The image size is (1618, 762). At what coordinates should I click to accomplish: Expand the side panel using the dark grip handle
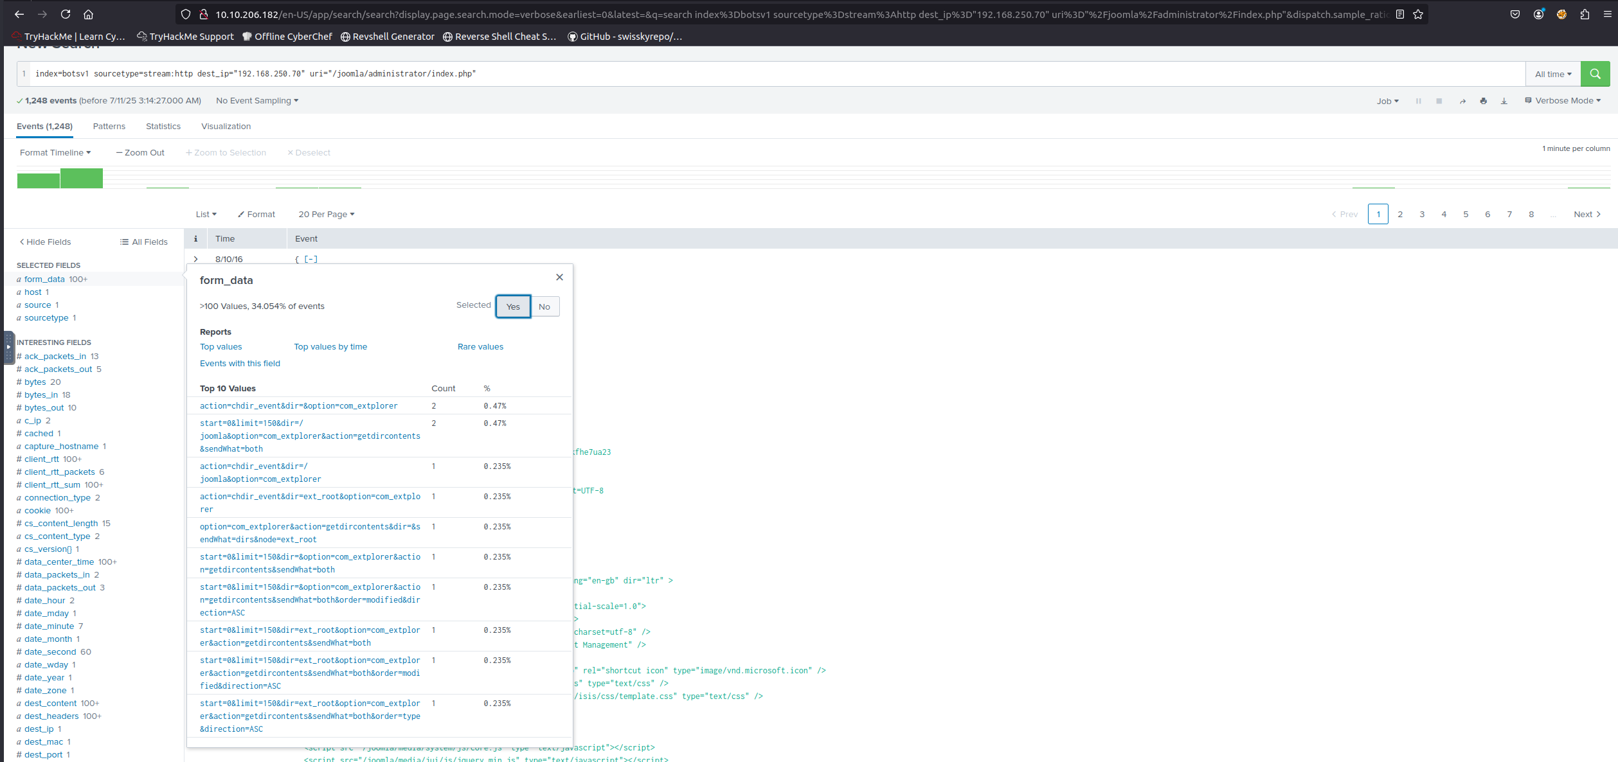pos(8,348)
